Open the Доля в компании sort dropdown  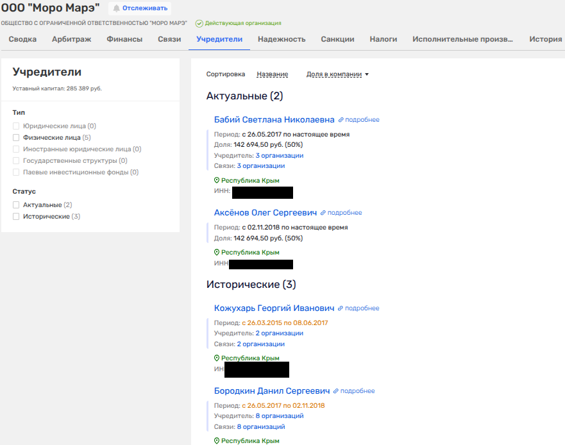337,74
